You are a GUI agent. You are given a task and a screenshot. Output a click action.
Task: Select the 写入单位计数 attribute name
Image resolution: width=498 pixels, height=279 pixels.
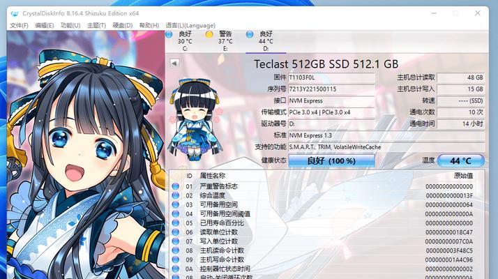tap(218, 241)
